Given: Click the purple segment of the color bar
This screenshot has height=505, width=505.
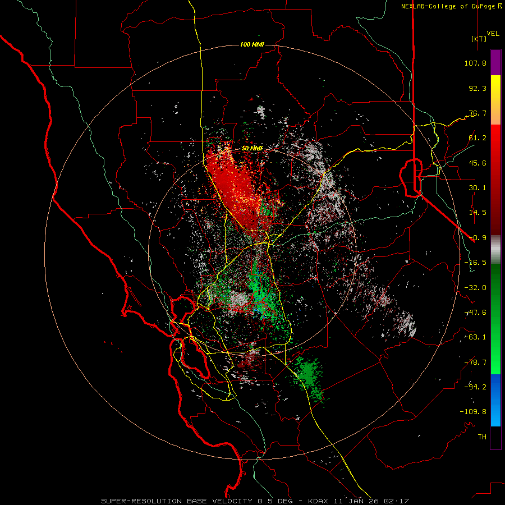Looking at the screenshot, I should pos(495,62).
